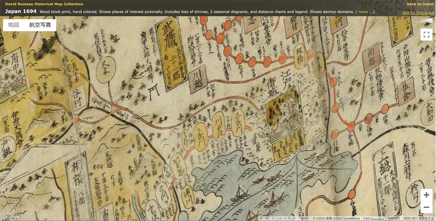Switch to 航空写真 aerial view
The height and width of the screenshot is (221, 436).
40,25
